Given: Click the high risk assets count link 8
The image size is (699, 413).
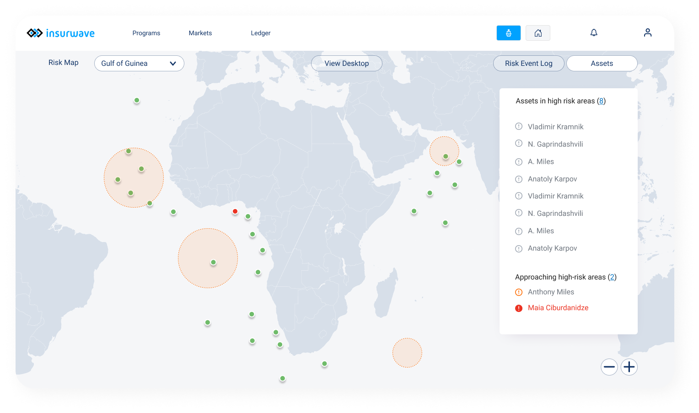Looking at the screenshot, I should click(601, 101).
